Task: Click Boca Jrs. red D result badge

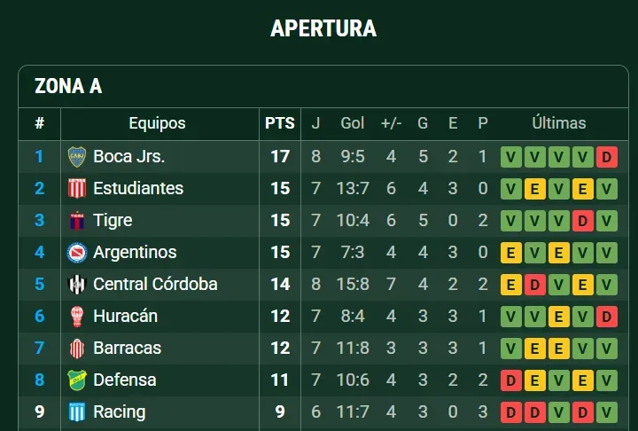Action: [x=606, y=157]
